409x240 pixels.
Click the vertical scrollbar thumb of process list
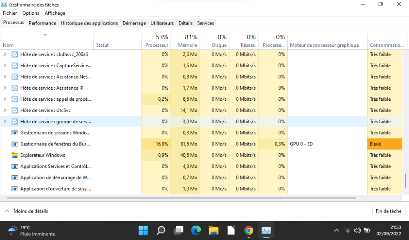pyautogui.click(x=406, y=180)
